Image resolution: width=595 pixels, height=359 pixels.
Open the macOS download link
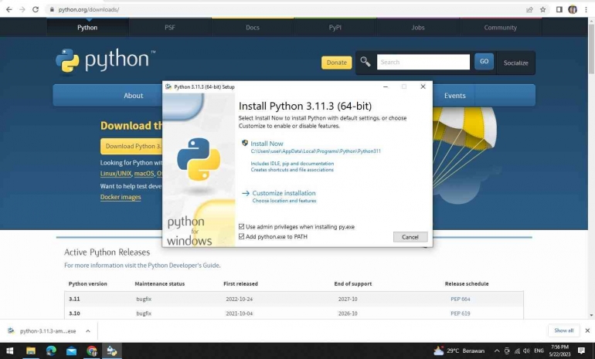coord(144,174)
